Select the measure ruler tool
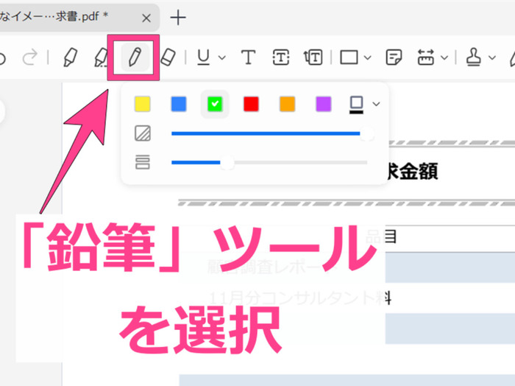515x386 pixels. [426, 57]
